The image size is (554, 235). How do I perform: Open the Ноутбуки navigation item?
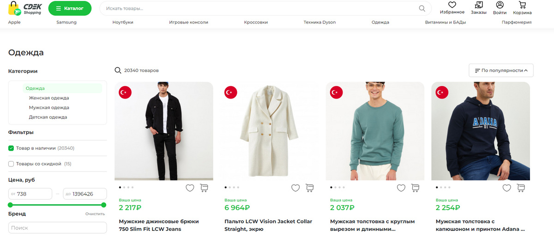pos(123,22)
